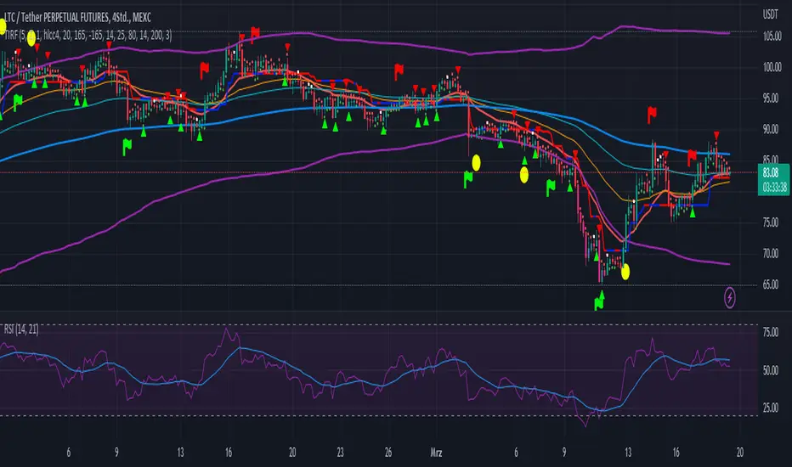Click the purple lightning bolt icon
This screenshot has height=467, width=792.
tap(729, 298)
